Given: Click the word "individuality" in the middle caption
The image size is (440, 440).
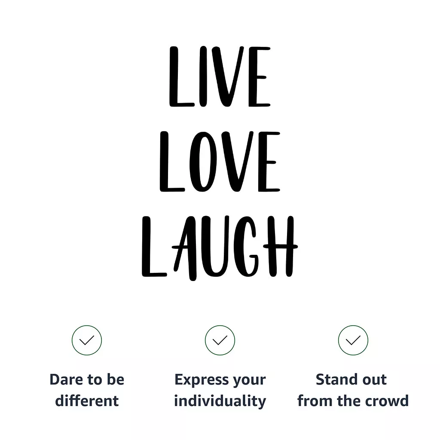Looking at the screenshot, I should pos(220,401).
